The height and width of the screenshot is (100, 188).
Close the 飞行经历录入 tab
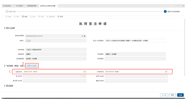(x=12, y=6)
